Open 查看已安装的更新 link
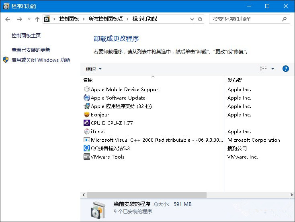The height and width of the screenshot is (222, 295). [x=31, y=50]
